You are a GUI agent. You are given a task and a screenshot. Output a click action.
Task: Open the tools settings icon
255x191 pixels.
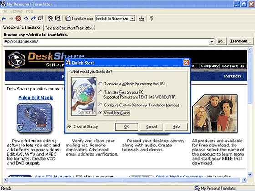click(50, 18)
